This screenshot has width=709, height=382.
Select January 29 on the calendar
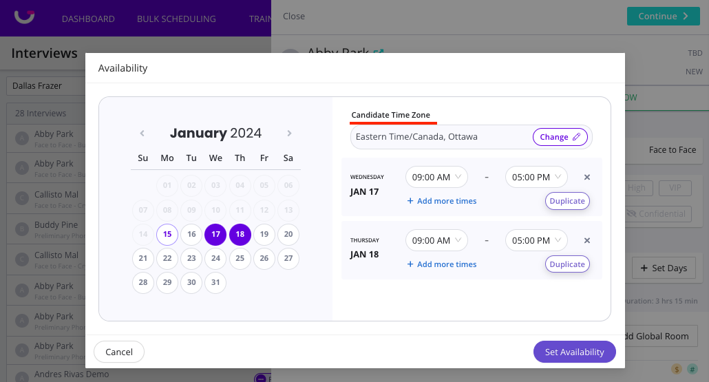[x=167, y=283]
